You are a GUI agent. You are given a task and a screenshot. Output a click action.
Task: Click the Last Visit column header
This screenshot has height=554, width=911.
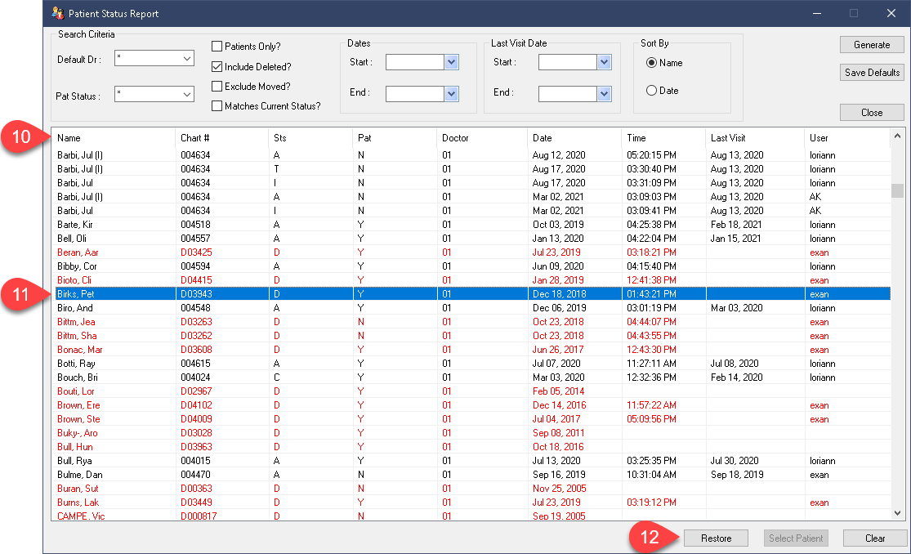pyautogui.click(x=755, y=138)
